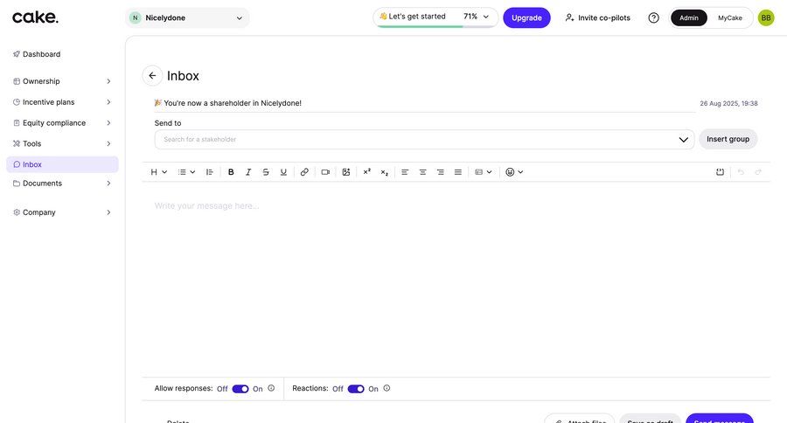787x423 pixels.
Task: Open the help question mark icon
Action: coord(653,17)
